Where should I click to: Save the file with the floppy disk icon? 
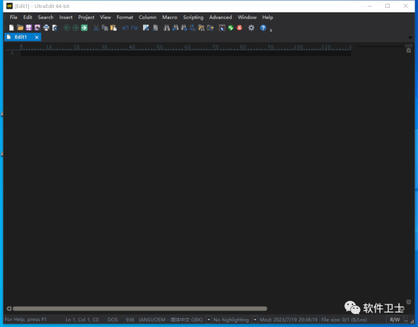[29, 28]
